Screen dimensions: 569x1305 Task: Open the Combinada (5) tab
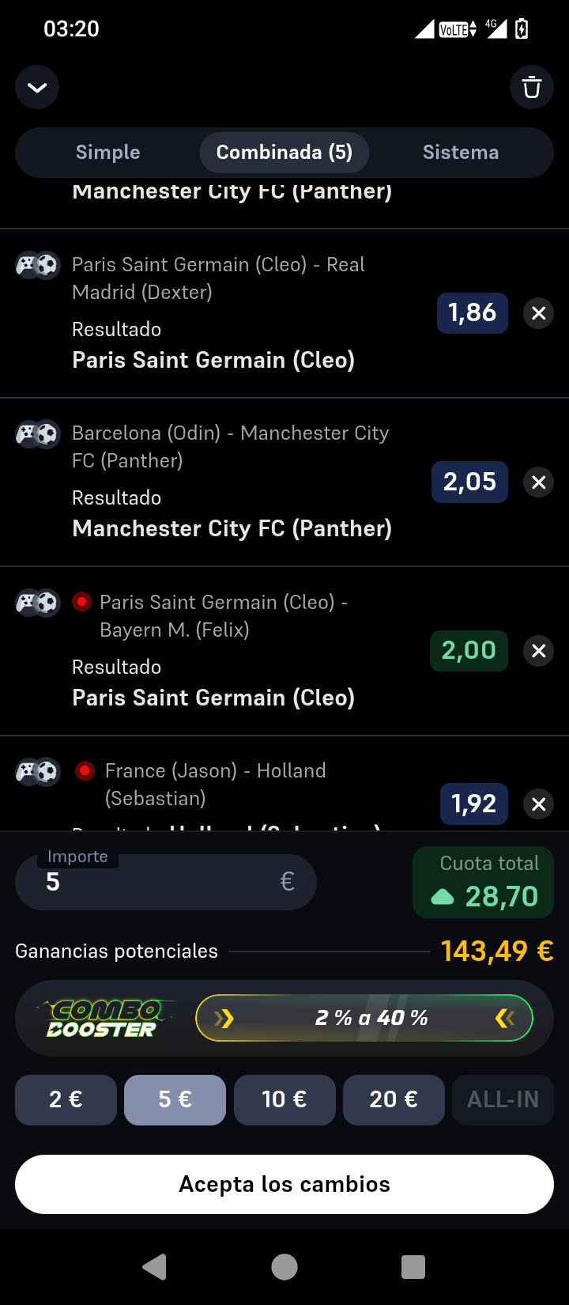[284, 153]
